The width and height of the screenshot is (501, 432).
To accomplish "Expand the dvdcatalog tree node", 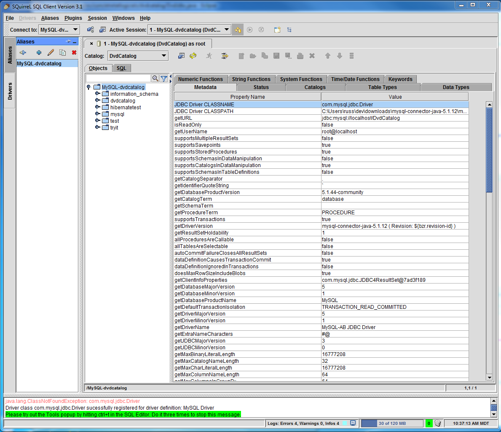I will (97, 100).
